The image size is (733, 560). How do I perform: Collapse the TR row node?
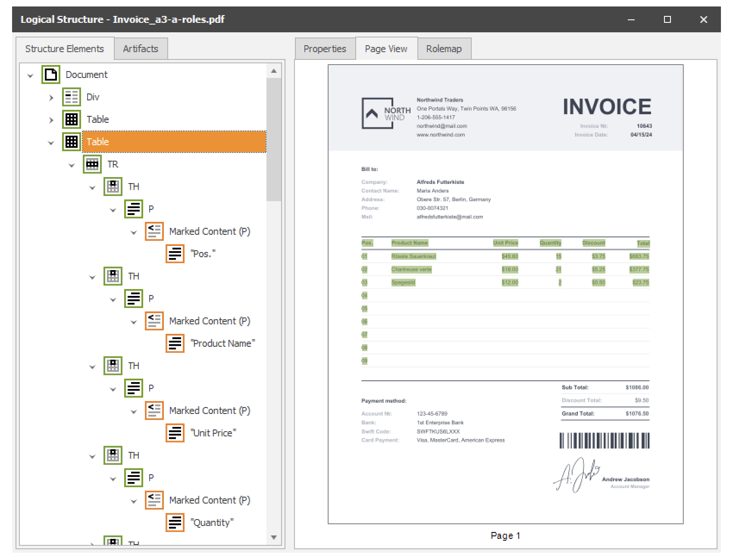point(72,165)
